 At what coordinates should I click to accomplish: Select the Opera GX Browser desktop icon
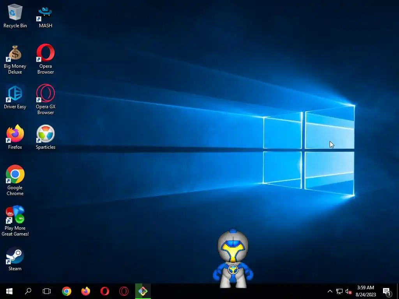pos(46,99)
